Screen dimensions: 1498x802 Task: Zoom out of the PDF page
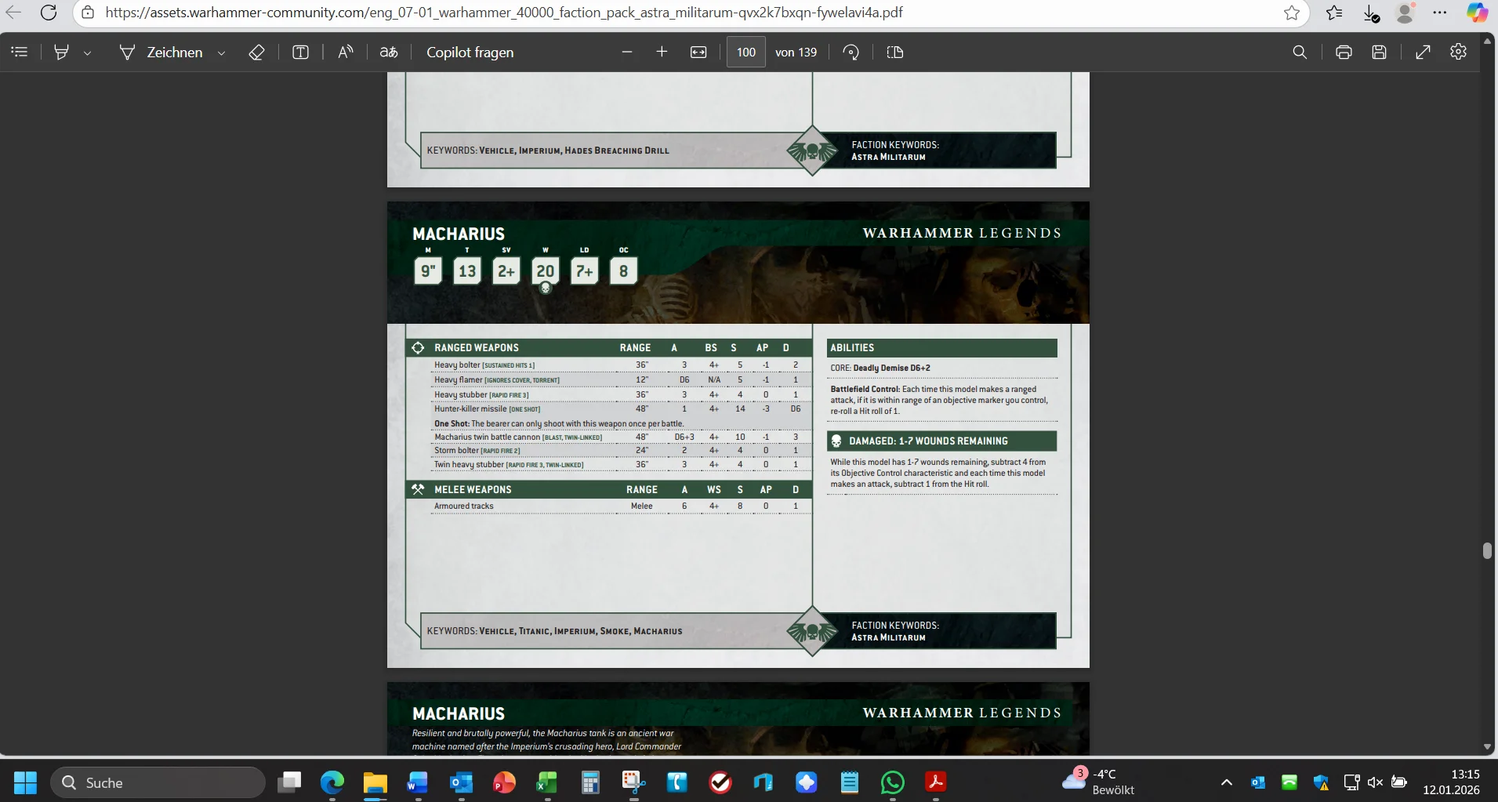(x=626, y=52)
